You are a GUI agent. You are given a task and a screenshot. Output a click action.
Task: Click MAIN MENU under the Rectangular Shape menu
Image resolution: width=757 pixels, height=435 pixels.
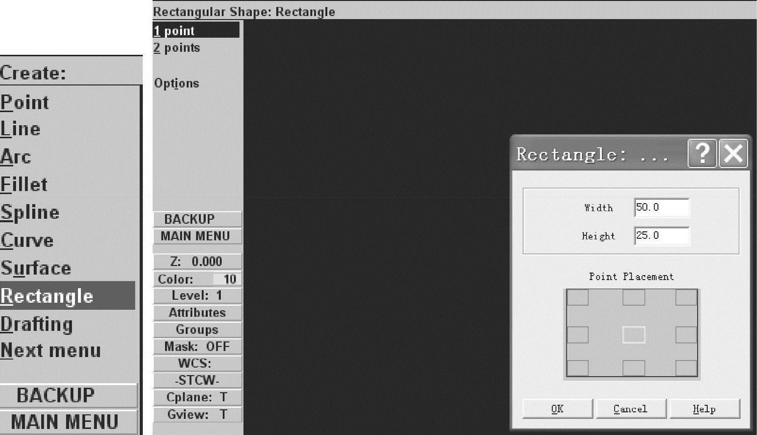(197, 236)
